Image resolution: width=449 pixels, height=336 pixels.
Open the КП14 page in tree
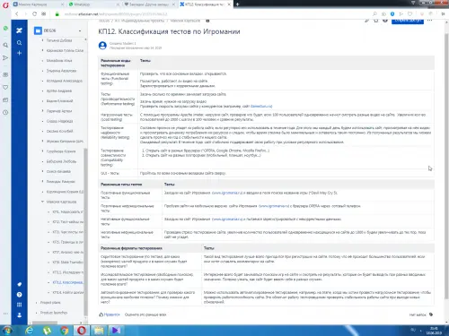(68, 292)
